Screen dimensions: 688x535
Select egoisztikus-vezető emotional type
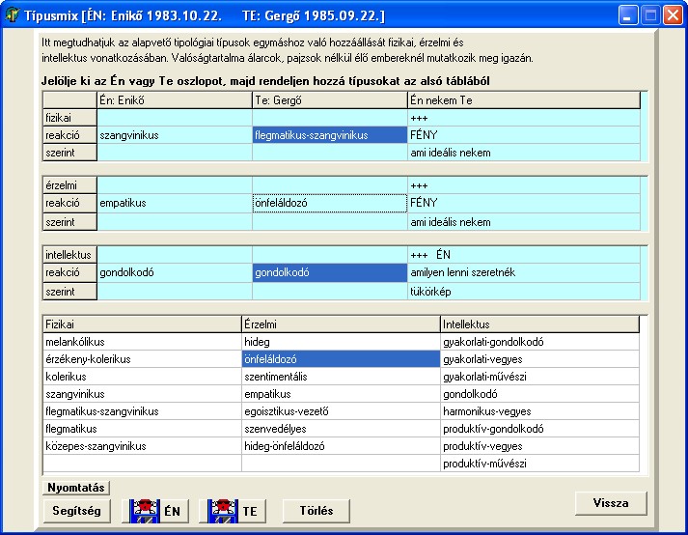pos(341,411)
